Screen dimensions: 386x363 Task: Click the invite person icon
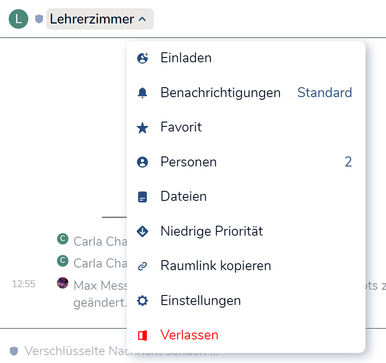(142, 58)
